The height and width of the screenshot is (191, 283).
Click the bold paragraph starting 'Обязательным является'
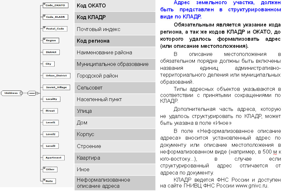tap(220, 35)
